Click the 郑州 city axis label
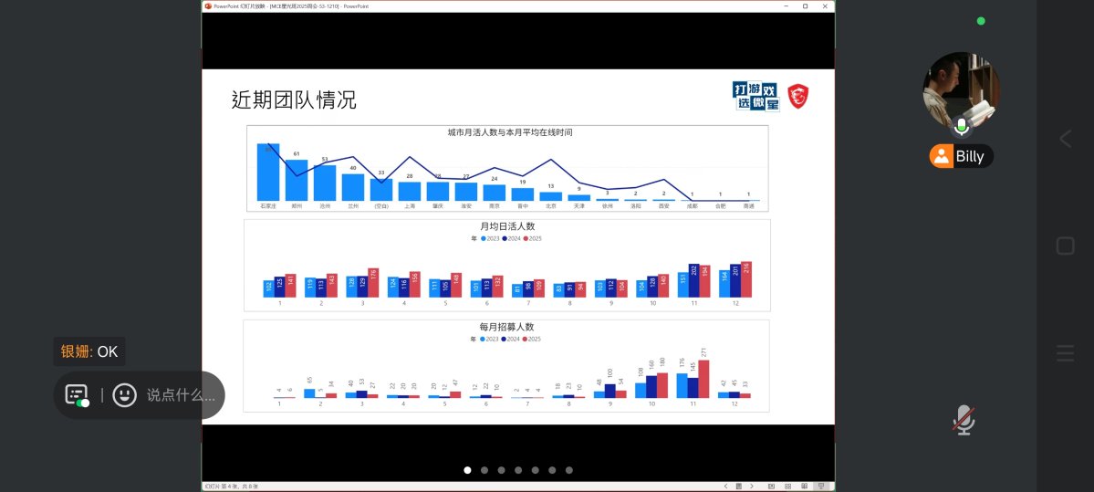Image resolution: width=1094 pixels, height=492 pixels. point(297,206)
